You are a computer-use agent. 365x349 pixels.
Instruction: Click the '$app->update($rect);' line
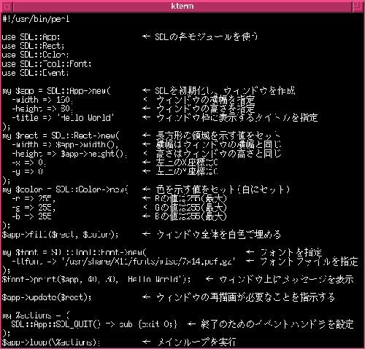tap(47, 297)
